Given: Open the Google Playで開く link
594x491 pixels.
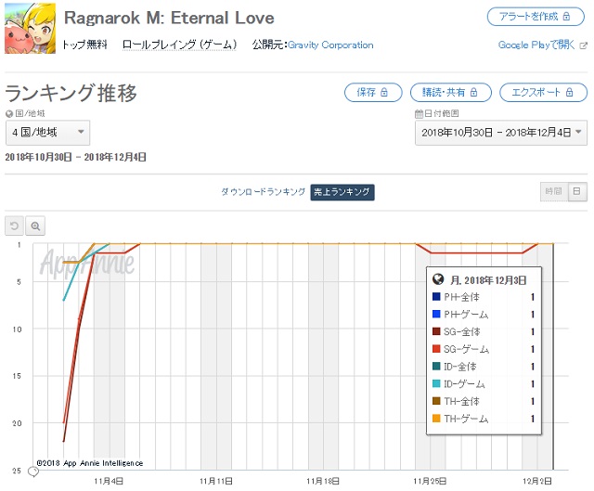Looking at the screenshot, I should click(x=536, y=45).
